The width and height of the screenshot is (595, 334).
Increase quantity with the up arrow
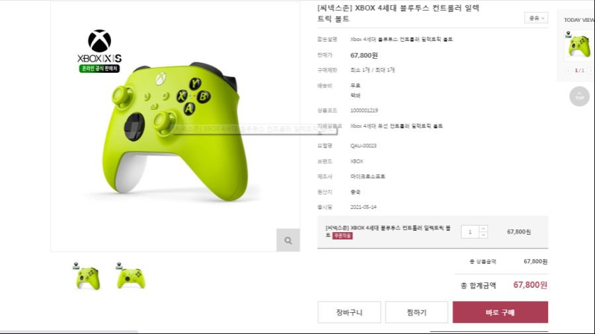[x=483, y=228]
